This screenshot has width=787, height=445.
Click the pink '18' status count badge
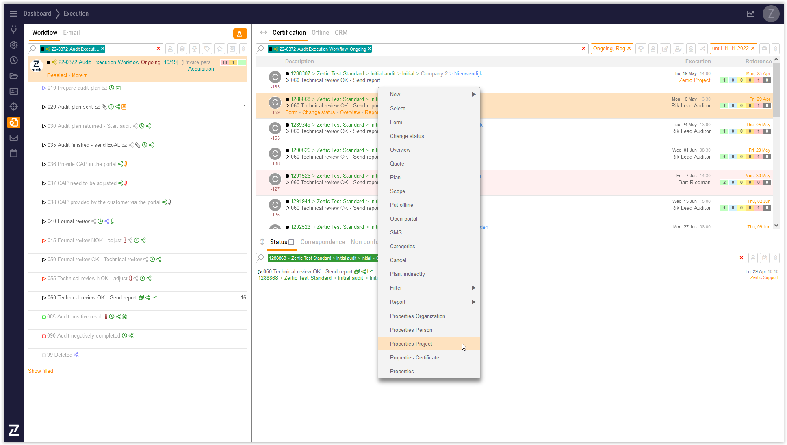(224, 62)
